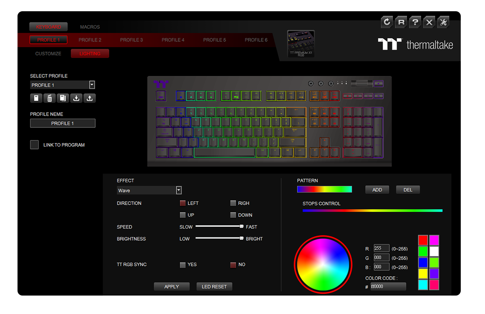Click the refresh arrow icon at top right
Viewport: 485px width, 314px height.
[387, 22]
